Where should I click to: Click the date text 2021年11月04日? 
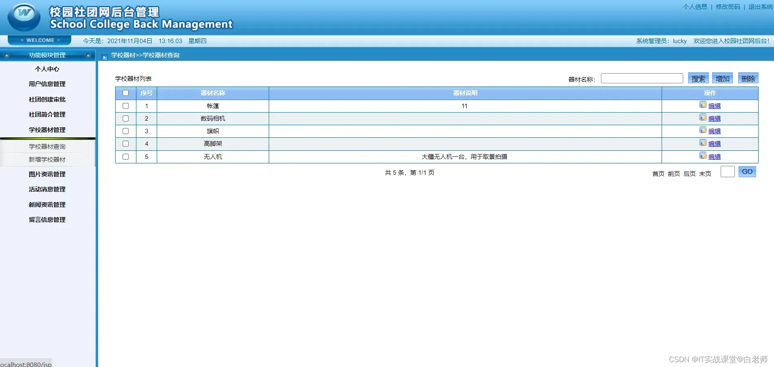129,41
